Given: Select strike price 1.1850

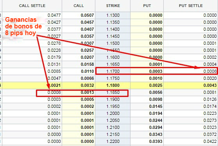Looking at the screenshot, I should (x=113, y=92).
